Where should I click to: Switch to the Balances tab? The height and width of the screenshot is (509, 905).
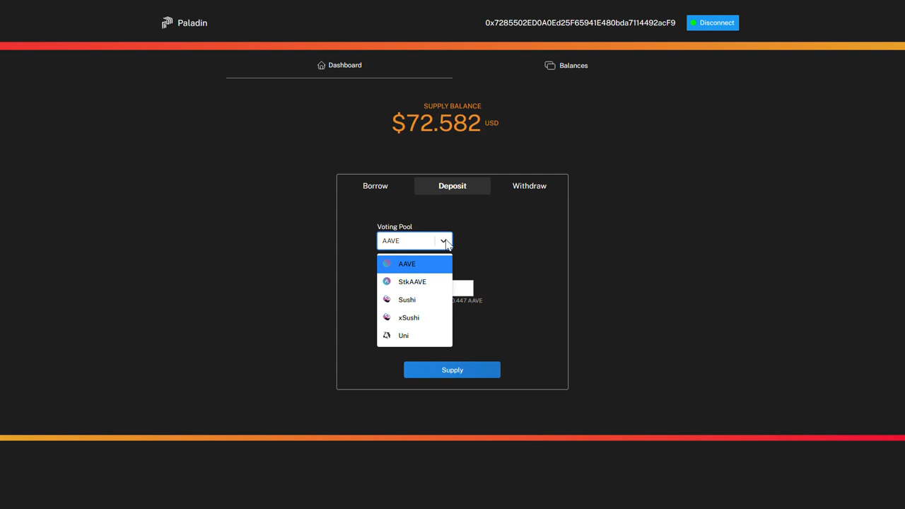(566, 65)
